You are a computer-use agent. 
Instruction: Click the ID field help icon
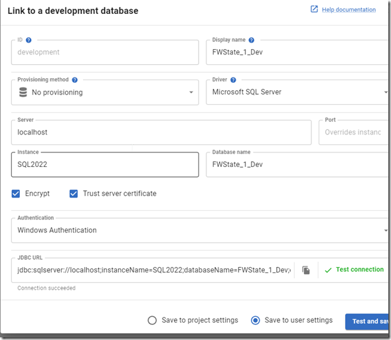29,40
